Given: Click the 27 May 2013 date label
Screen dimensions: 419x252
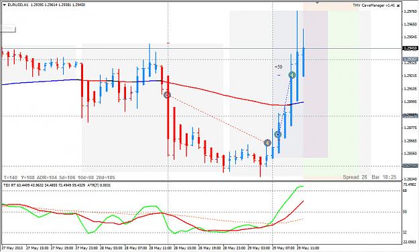Looking at the screenshot, I should (x=12, y=248).
